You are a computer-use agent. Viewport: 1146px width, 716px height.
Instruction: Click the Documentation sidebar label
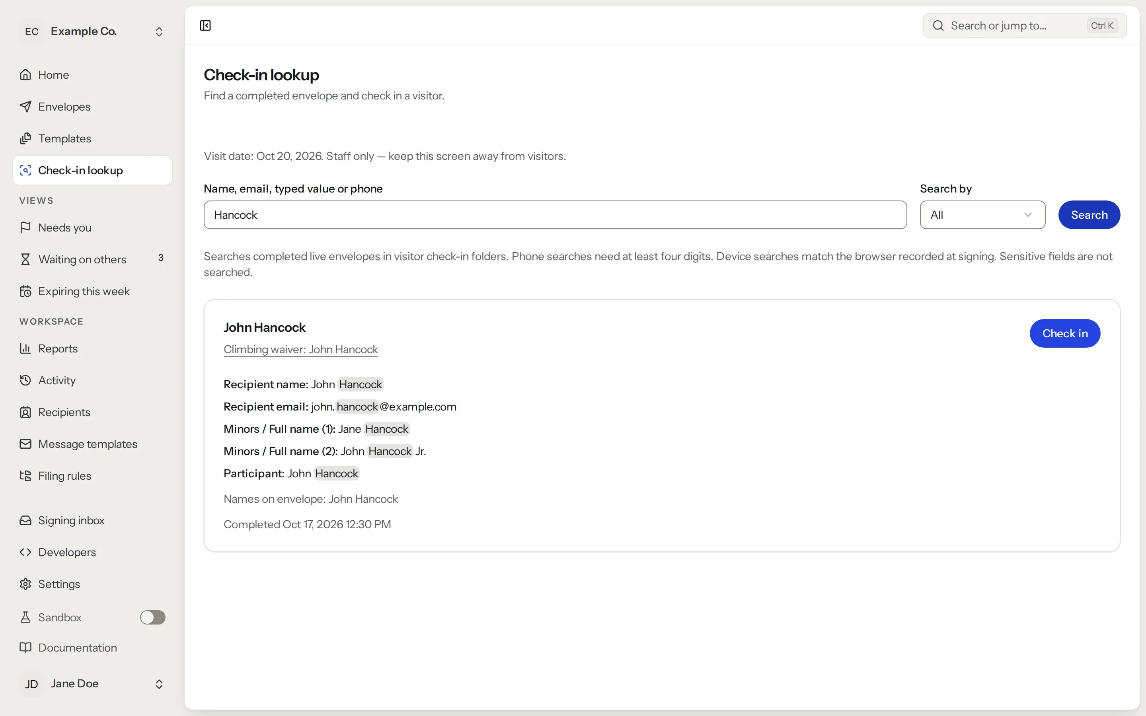tap(78, 647)
